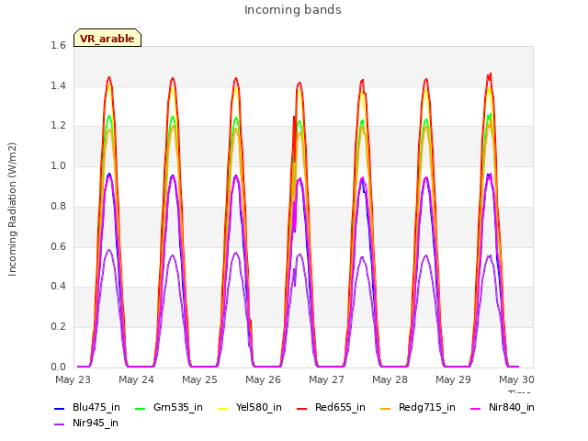Screen dimensions: 588x441
Task: Click the Incoming Radiation (W/m2) axis title
Action: (x=12, y=209)
